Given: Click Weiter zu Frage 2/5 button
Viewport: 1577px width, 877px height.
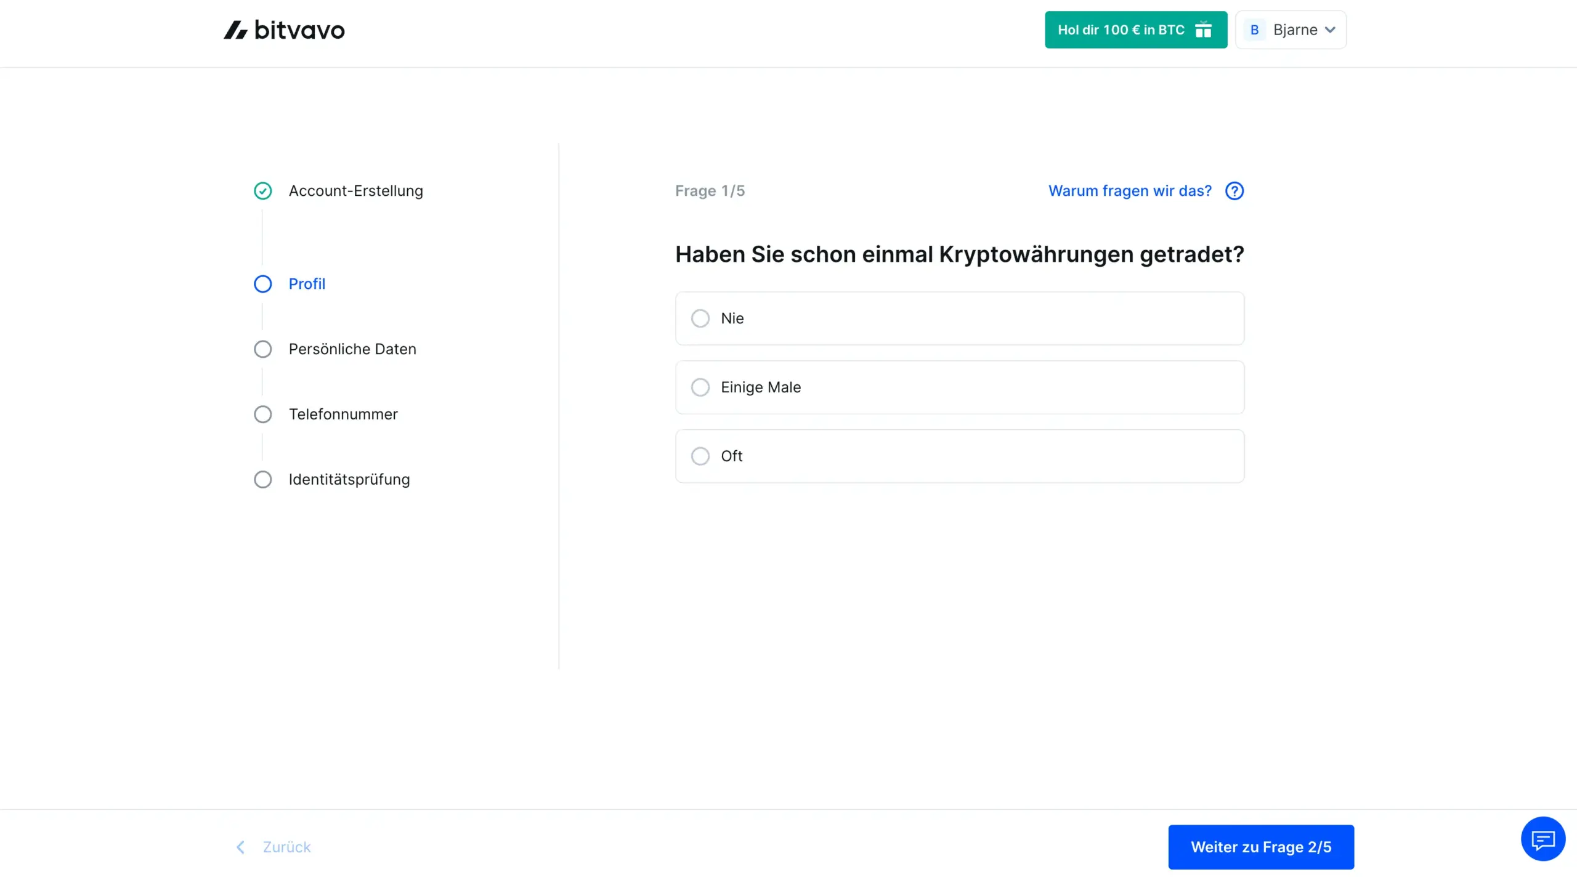Looking at the screenshot, I should click(x=1260, y=847).
